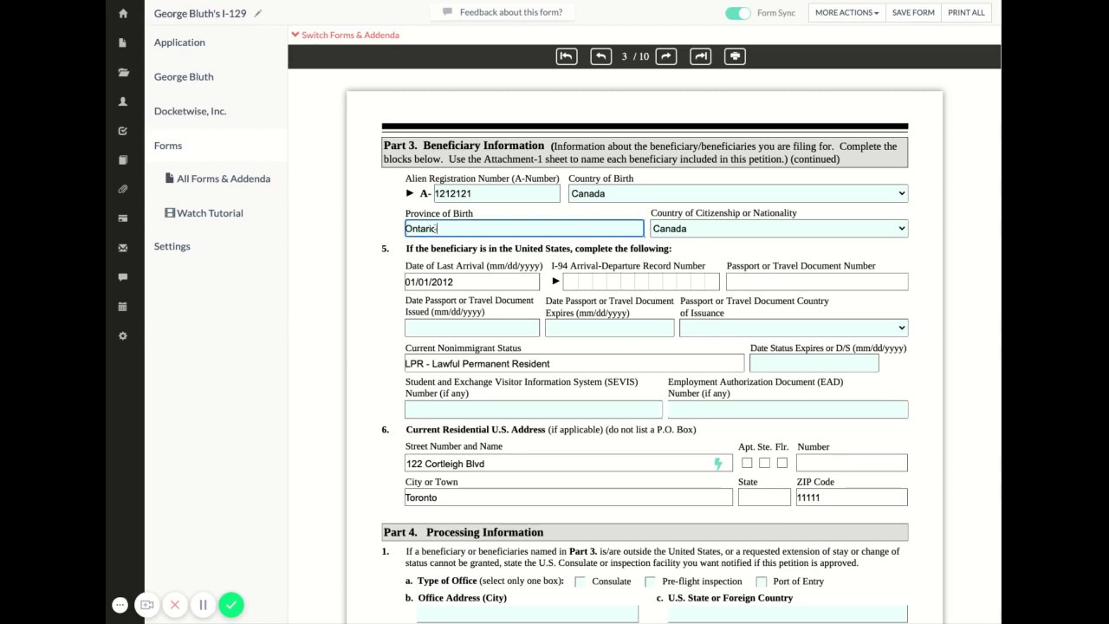1109x624 pixels.
Task: Click the Alien Registration Number field
Action: [x=496, y=194]
